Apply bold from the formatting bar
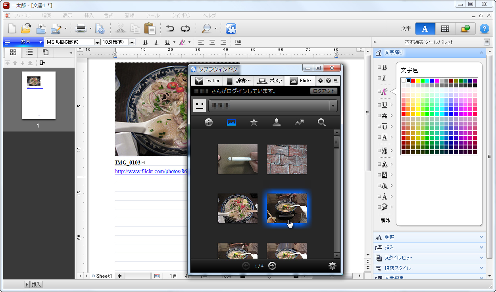This screenshot has width=496, height=292. point(145,42)
